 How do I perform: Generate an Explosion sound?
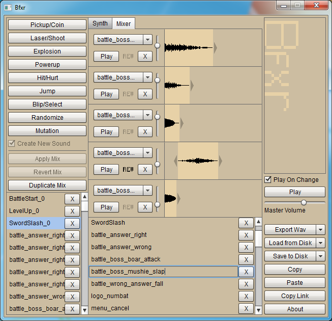point(47,51)
